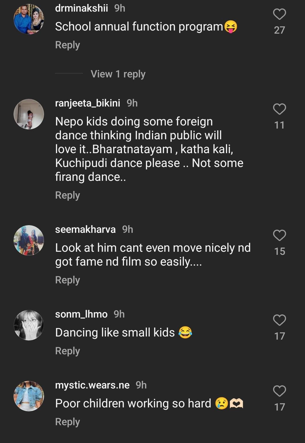Visit the drminakshii username link
The width and height of the screenshot is (305, 443).
(x=81, y=8)
